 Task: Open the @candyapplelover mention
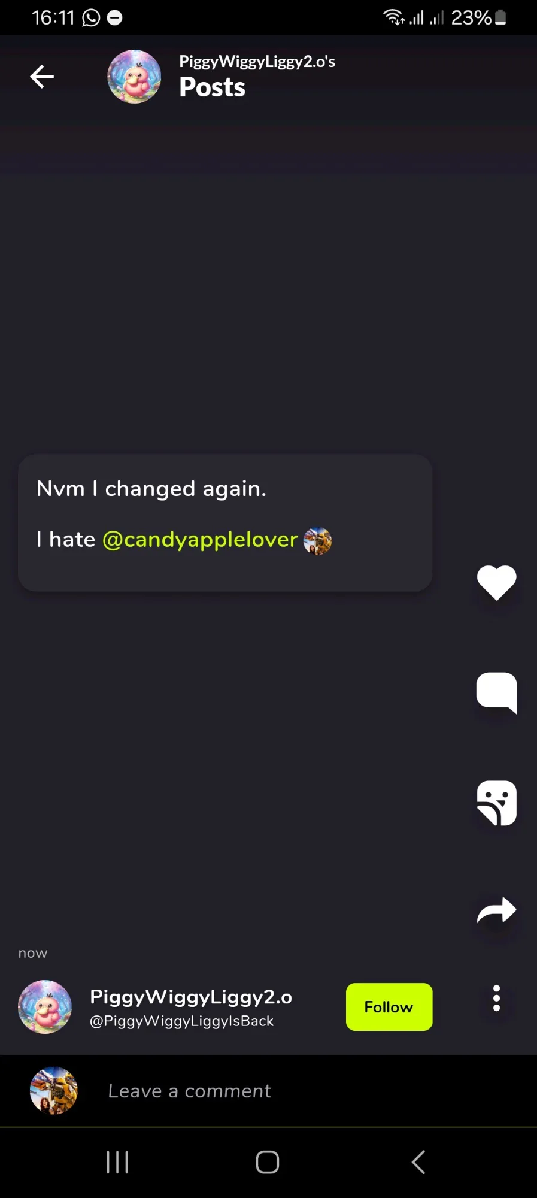click(x=200, y=540)
